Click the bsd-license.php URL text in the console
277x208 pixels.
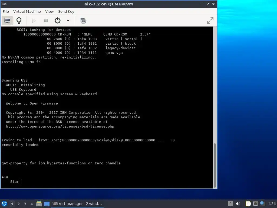pyautogui.click(x=60, y=126)
